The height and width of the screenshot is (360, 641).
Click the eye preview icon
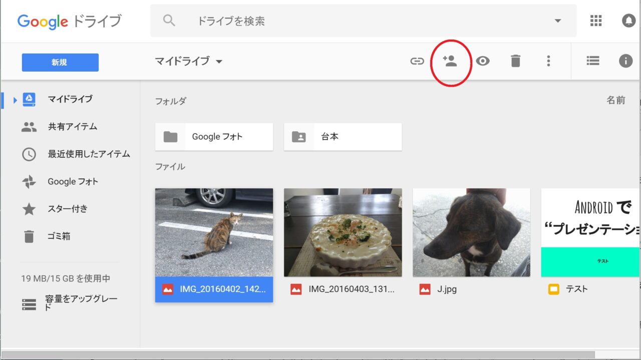click(x=483, y=61)
